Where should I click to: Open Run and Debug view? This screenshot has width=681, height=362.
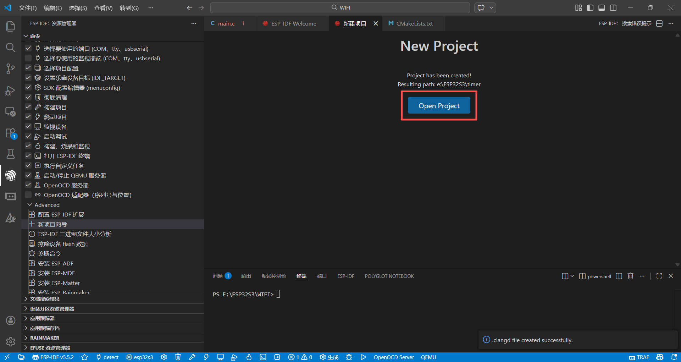(x=11, y=90)
